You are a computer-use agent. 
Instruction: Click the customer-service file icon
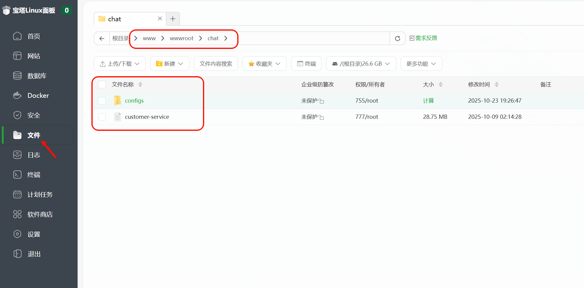tap(118, 117)
